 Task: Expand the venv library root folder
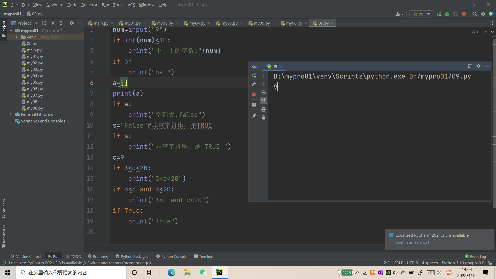pyautogui.click(x=17, y=37)
